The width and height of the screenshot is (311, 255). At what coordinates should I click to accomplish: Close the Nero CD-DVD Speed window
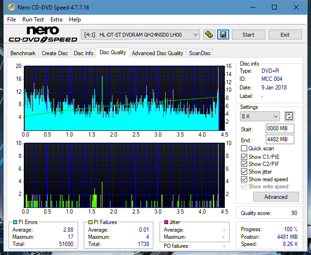coord(296,7)
